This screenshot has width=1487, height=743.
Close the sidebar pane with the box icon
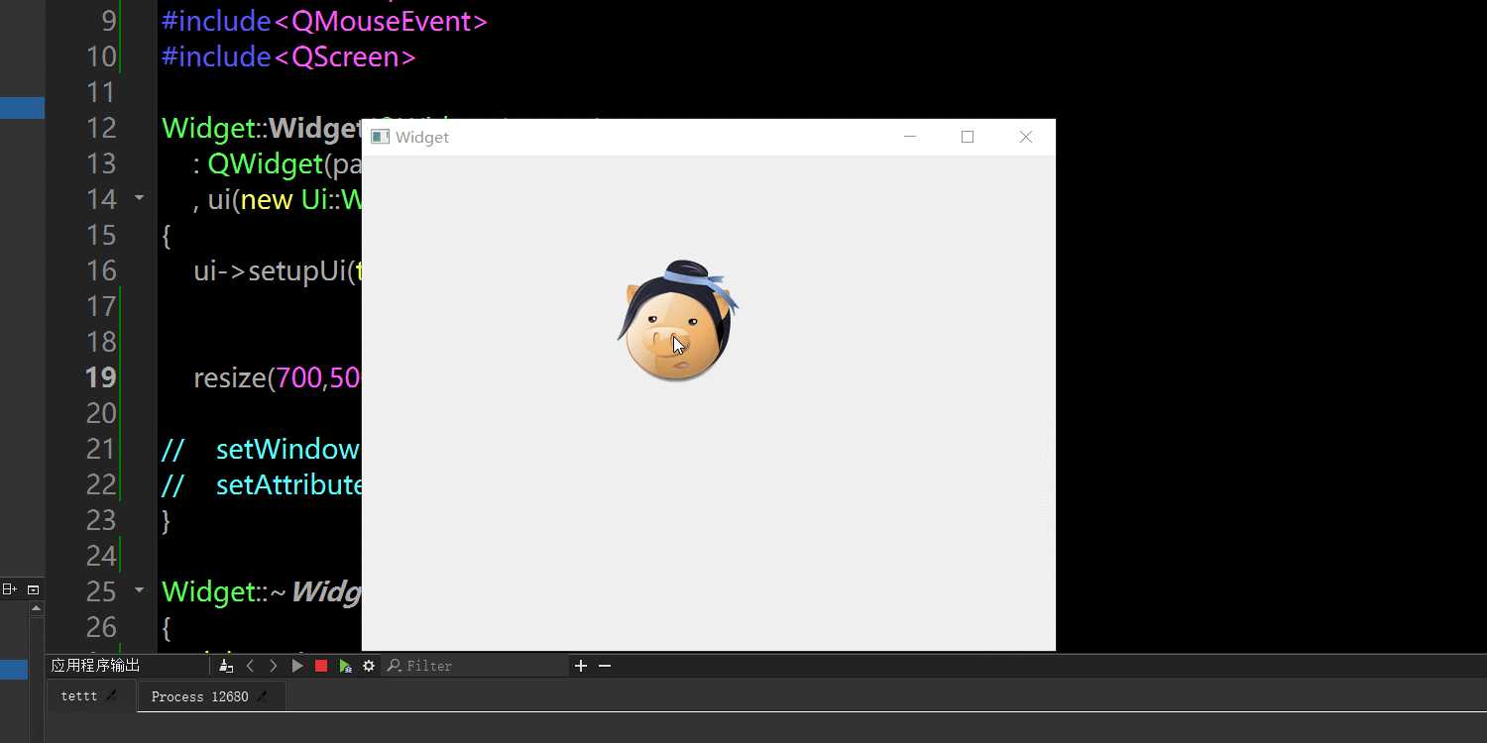pyautogui.click(x=33, y=589)
